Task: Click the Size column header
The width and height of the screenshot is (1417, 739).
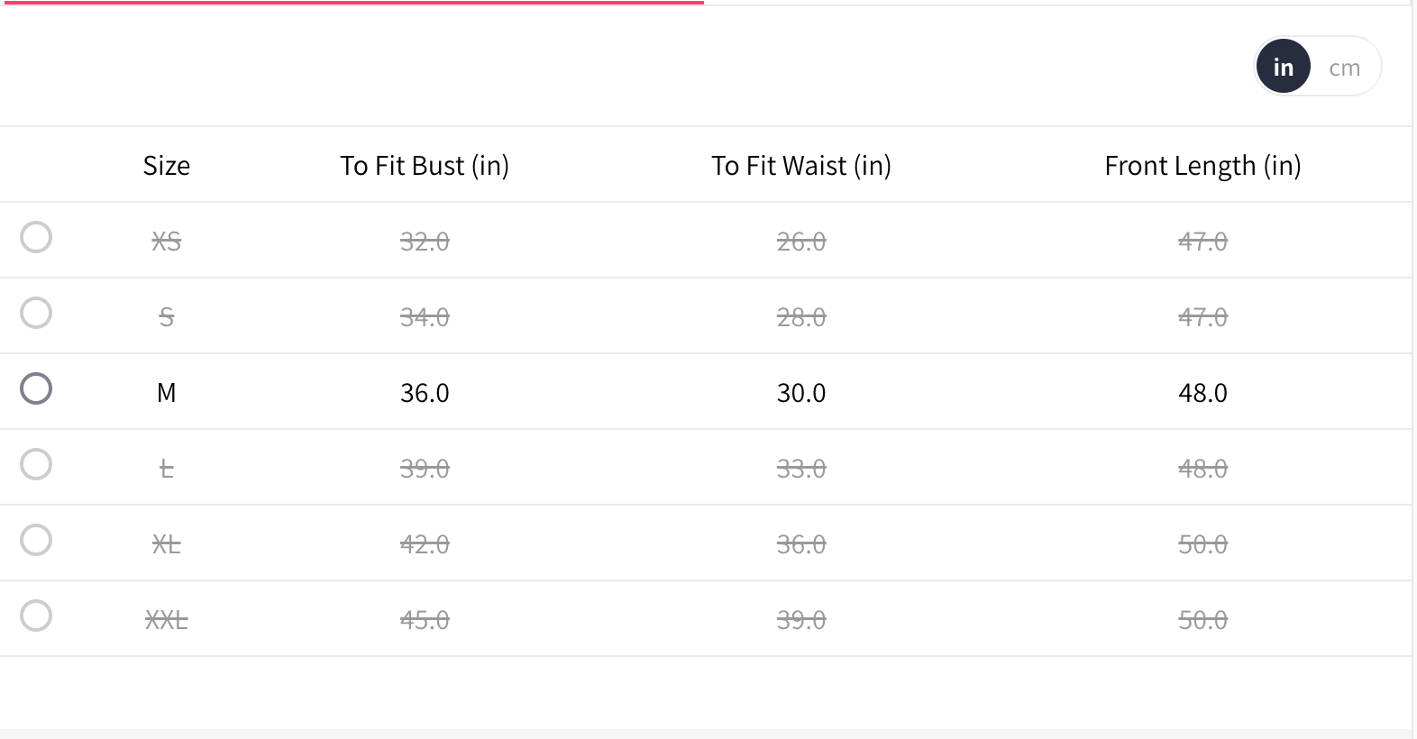Action: [x=167, y=166]
